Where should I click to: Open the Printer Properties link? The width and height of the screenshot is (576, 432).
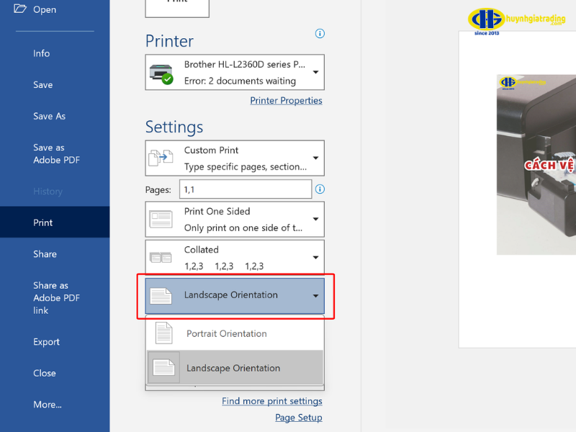tap(286, 100)
